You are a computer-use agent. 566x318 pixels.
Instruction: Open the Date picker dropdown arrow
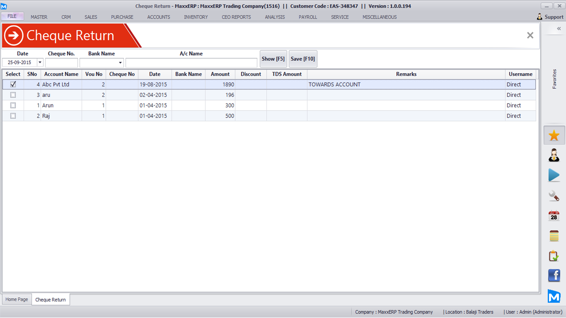[x=40, y=63]
